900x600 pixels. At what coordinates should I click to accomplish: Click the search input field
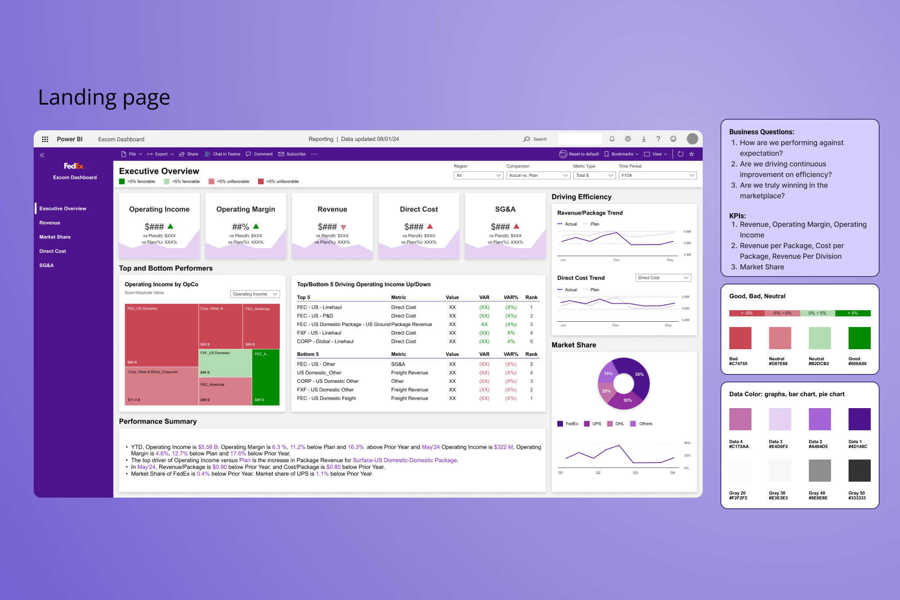[x=580, y=139]
